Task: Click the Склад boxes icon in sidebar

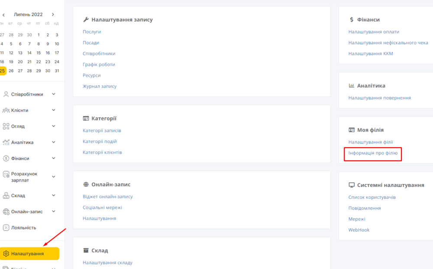Action: [6, 195]
